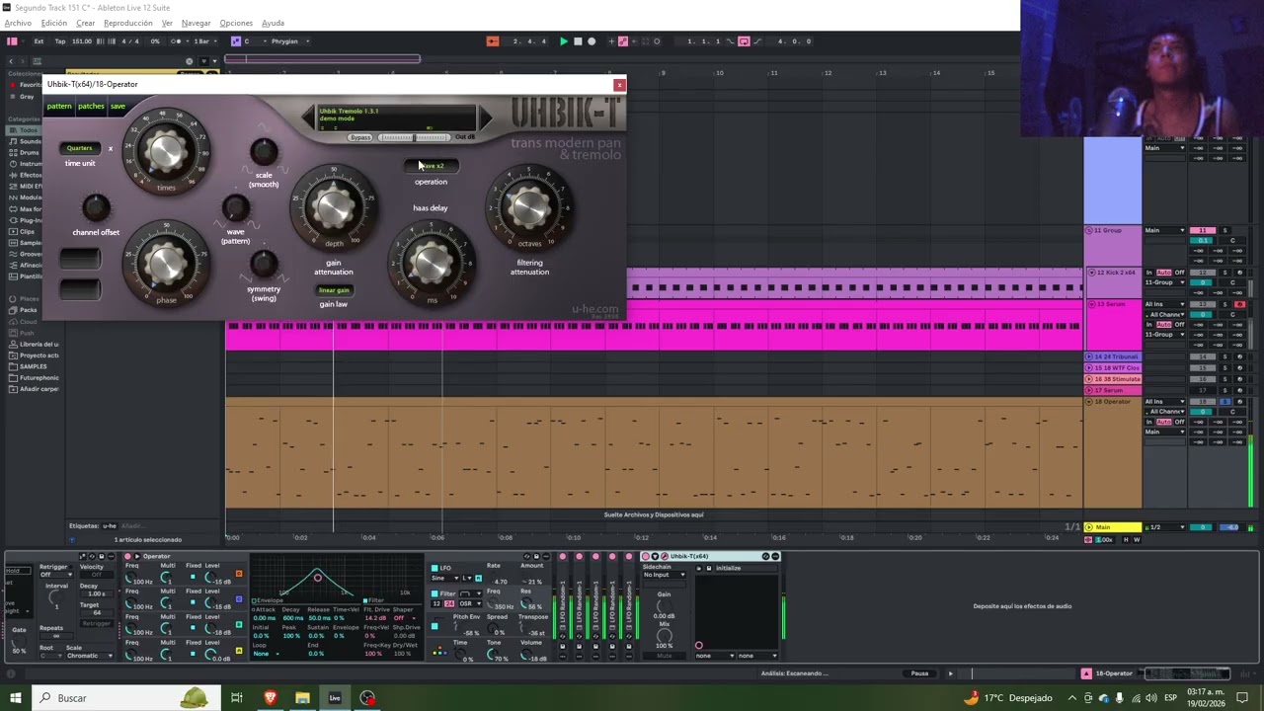The width and height of the screenshot is (1264, 711).
Task: Arm the arrangement record button
Action: [x=592, y=41]
